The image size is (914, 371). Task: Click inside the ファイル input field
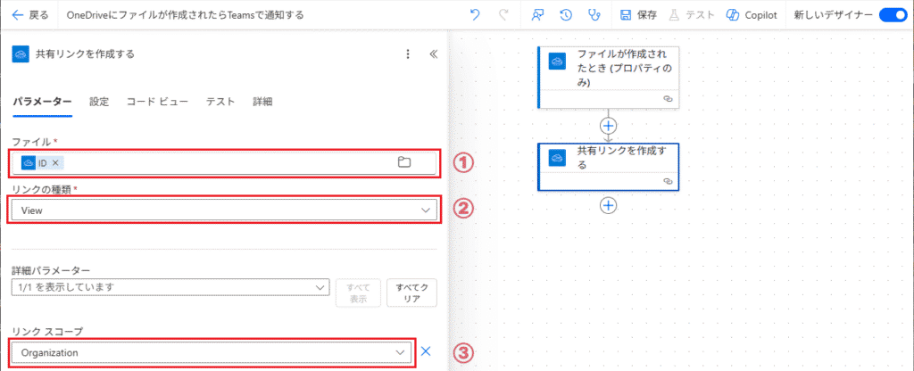point(224,163)
